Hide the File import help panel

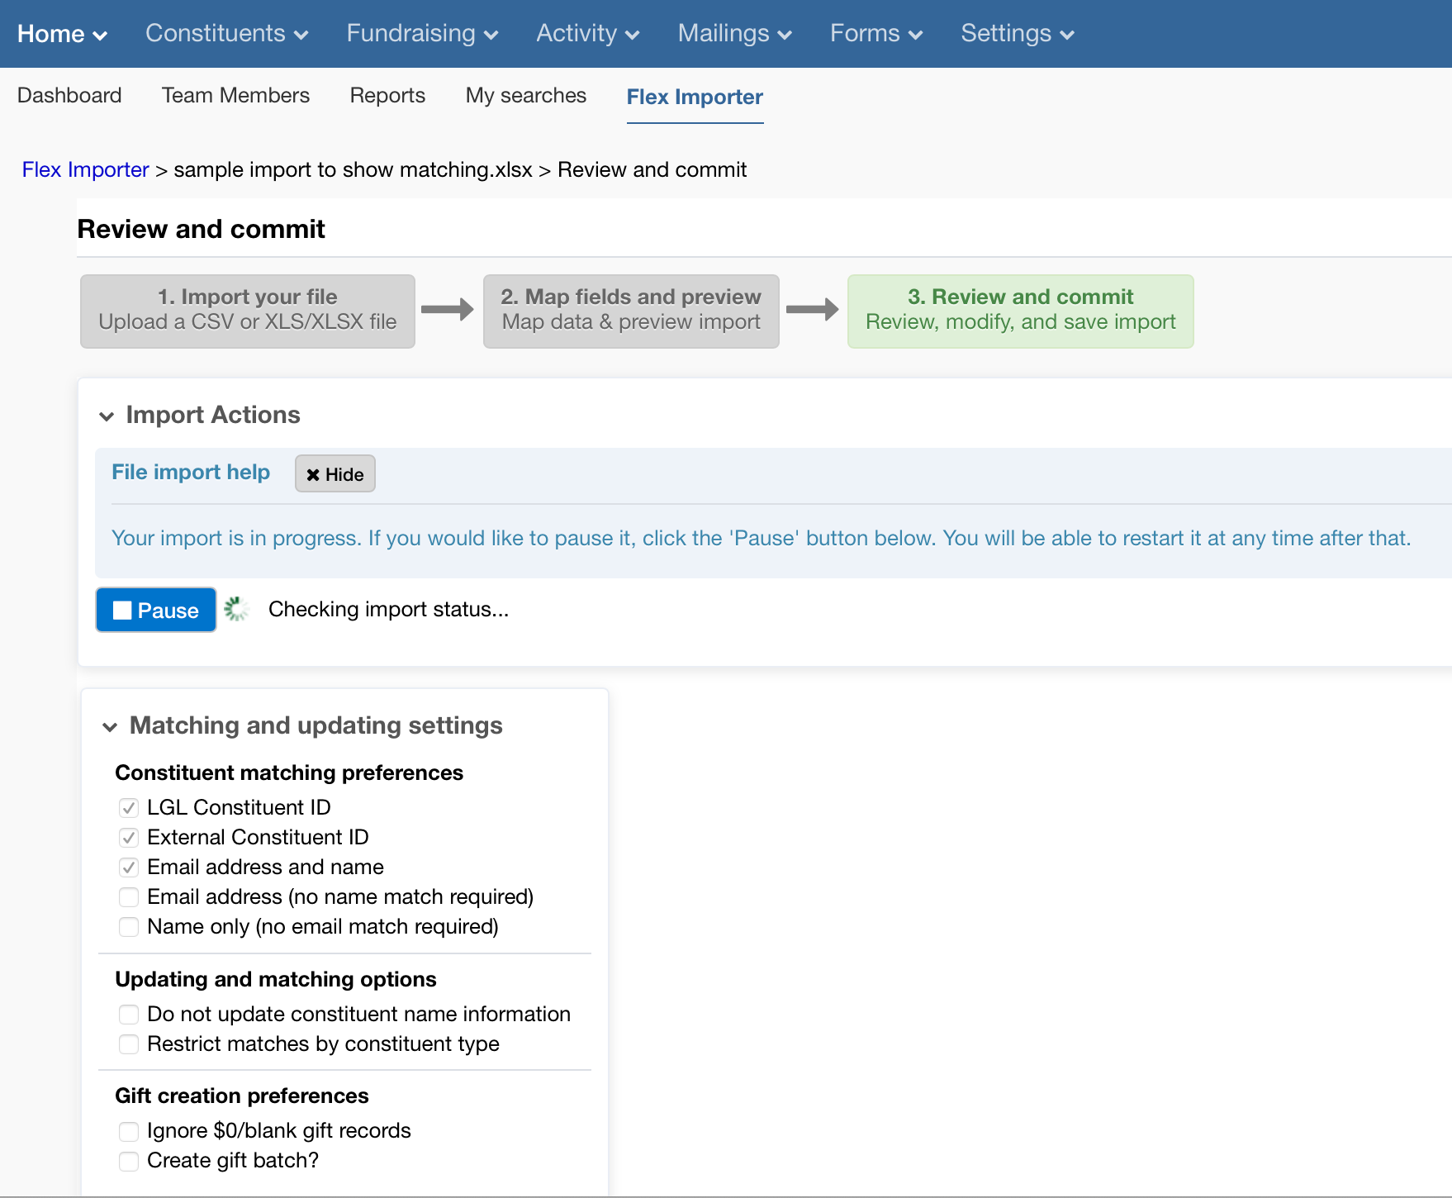coord(335,474)
